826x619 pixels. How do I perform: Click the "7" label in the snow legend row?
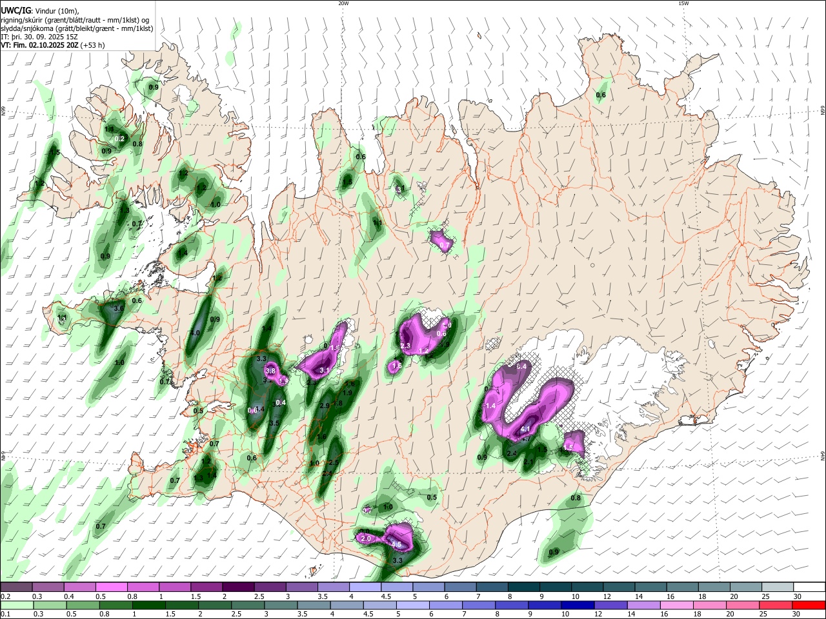coord(478,596)
